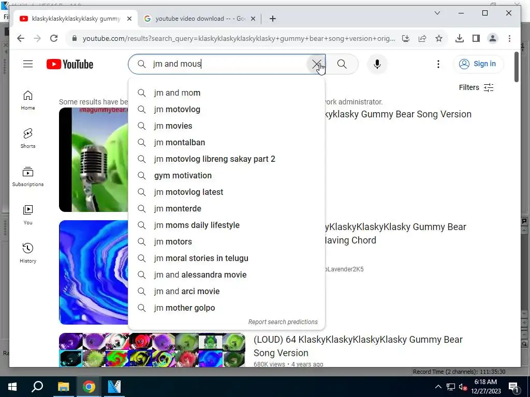Start voice search with the microphone
This screenshot has width=530, height=397.
(377, 64)
